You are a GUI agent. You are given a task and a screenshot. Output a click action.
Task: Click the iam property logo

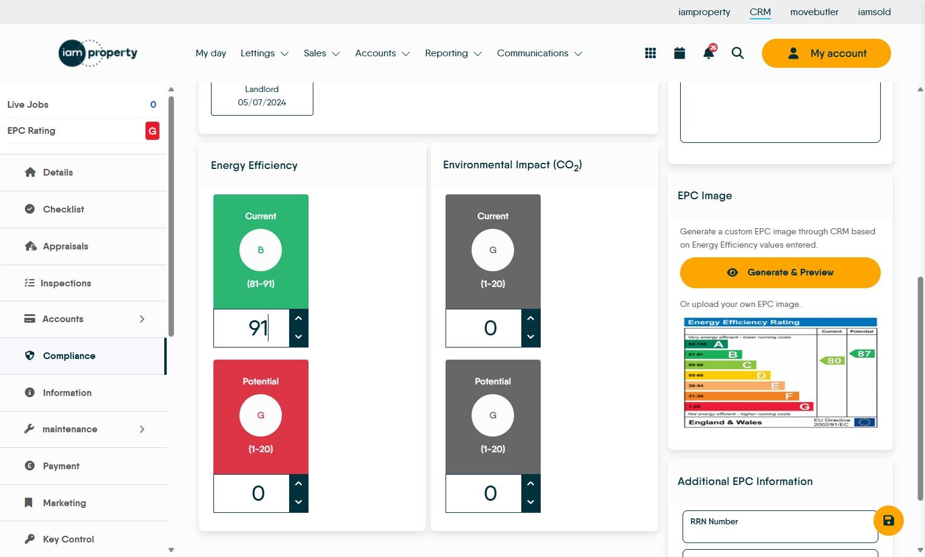tap(98, 53)
